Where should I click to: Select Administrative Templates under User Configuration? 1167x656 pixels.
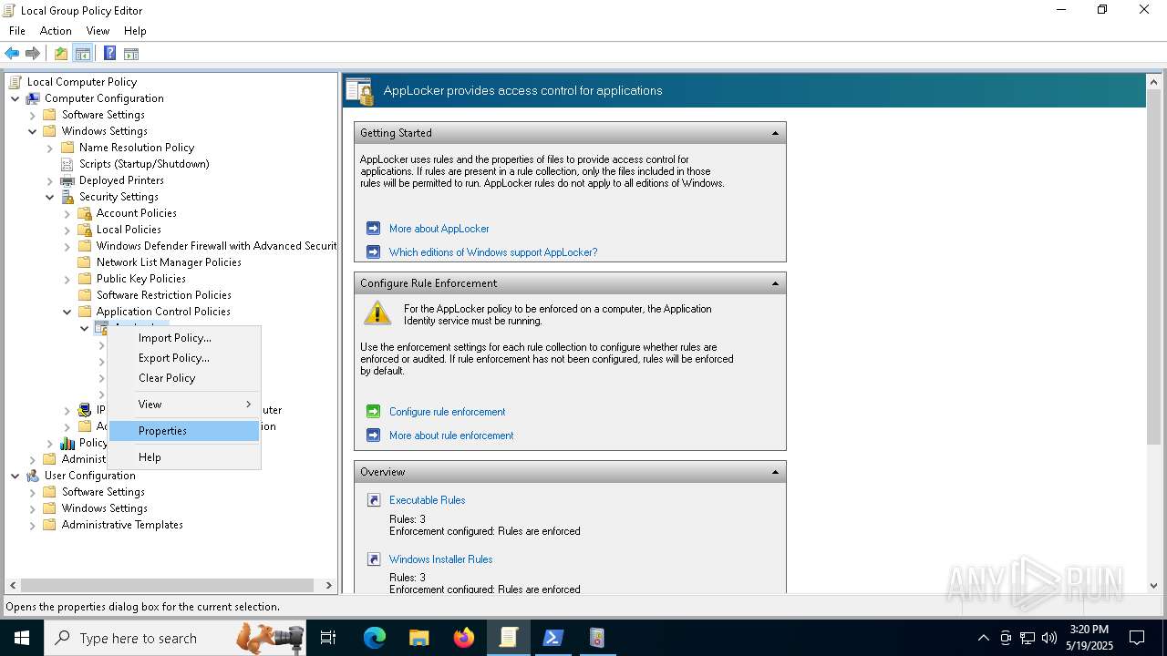(x=122, y=525)
